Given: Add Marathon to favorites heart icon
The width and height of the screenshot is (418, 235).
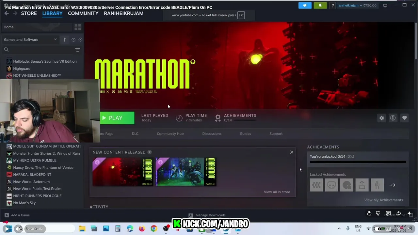Looking at the screenshot, I should coord(404,118).
